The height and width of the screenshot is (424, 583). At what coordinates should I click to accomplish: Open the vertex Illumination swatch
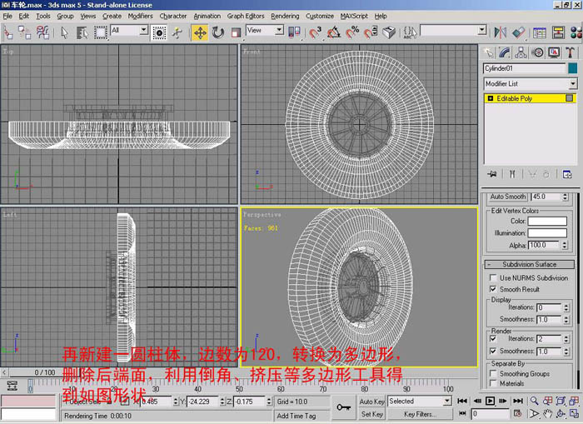click(x=547, y=233)
